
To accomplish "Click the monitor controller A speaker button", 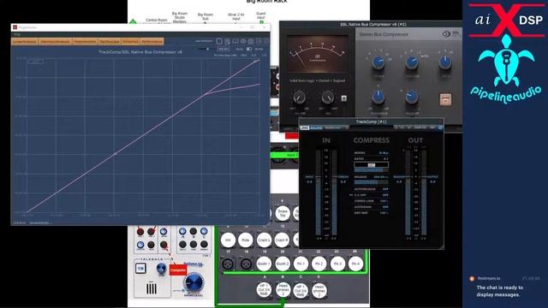I will pos(182,232).
